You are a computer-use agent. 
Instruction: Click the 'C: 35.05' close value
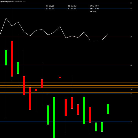point(50,9)
